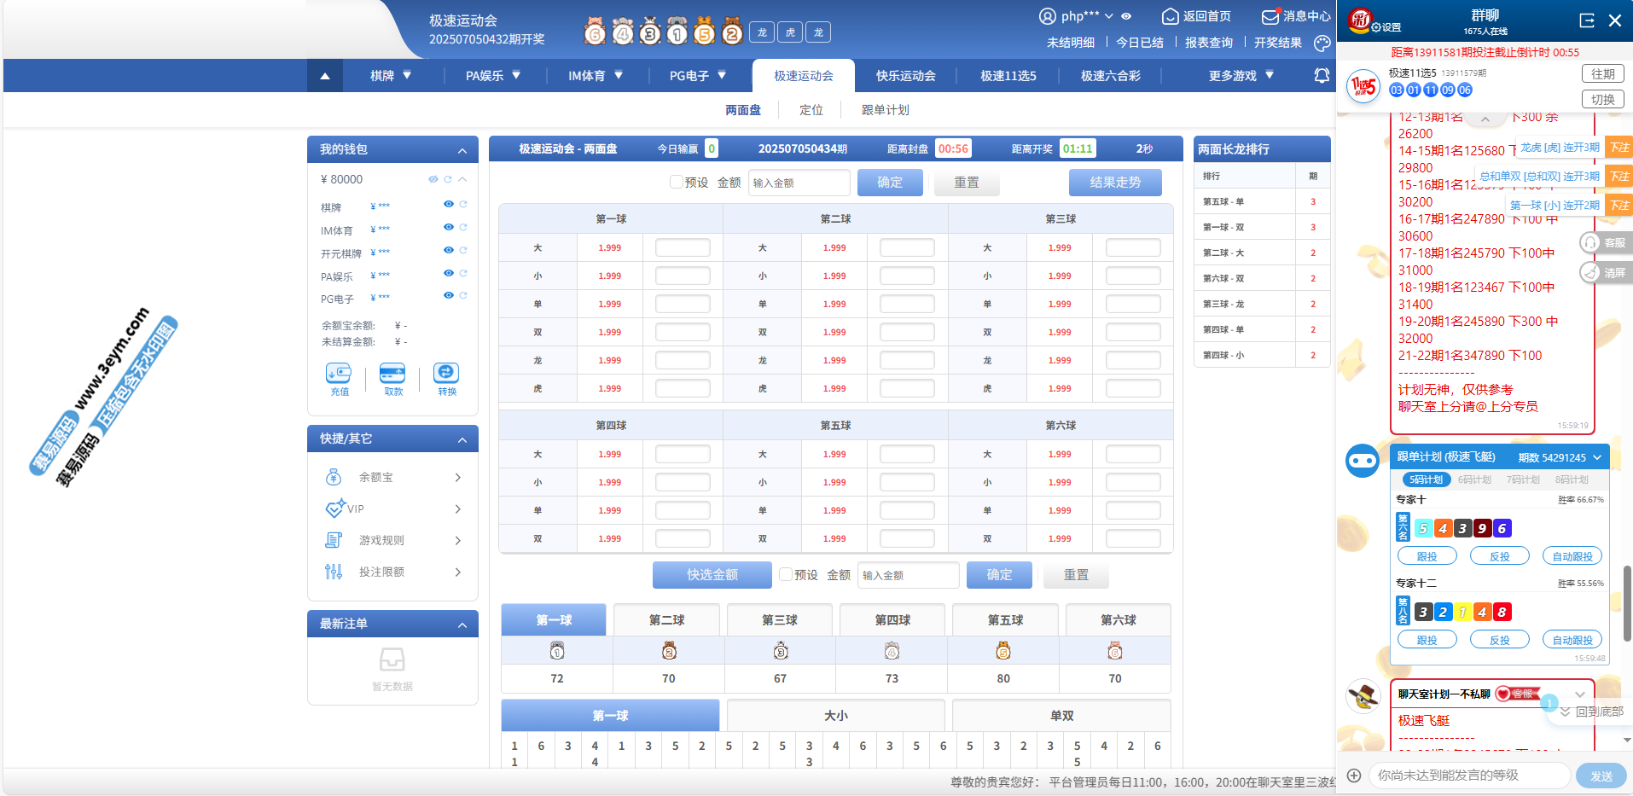The width and height of the screenshot is (1633, 796).
Task: Click the 快选金额 button
Action: (712, 575)
